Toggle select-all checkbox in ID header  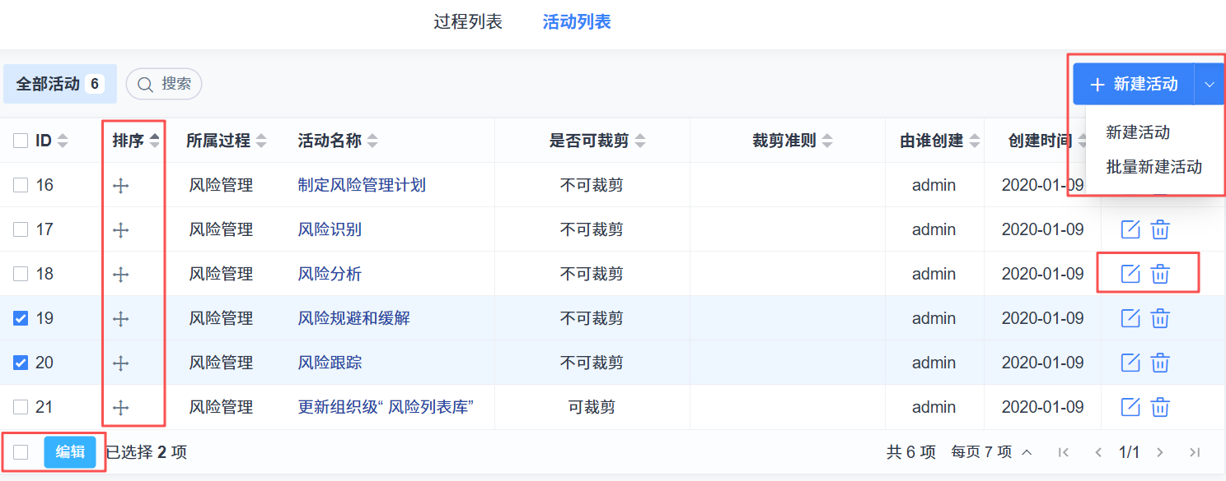coord(21,141)
